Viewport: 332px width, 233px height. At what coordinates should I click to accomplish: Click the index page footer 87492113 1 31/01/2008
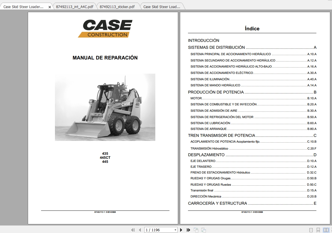tap(252, 212)
